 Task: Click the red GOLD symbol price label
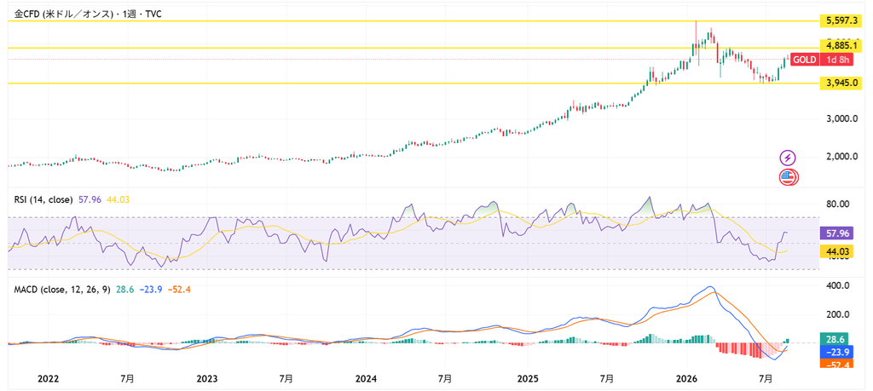(805, 60)
